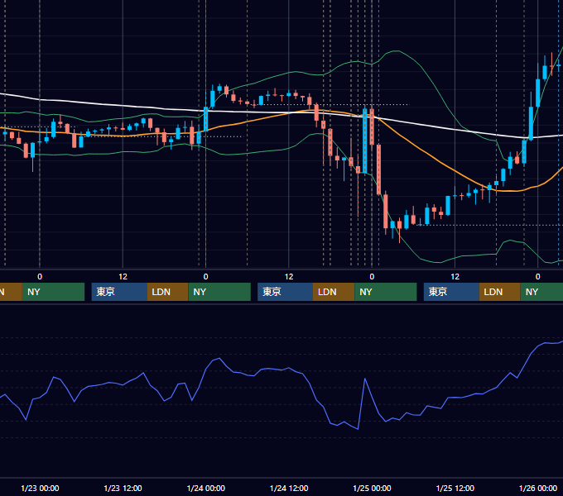Click the LDN session box on 1/24
Image resolution: width=563 pixels, height=496 pixels.
point(334,292)
